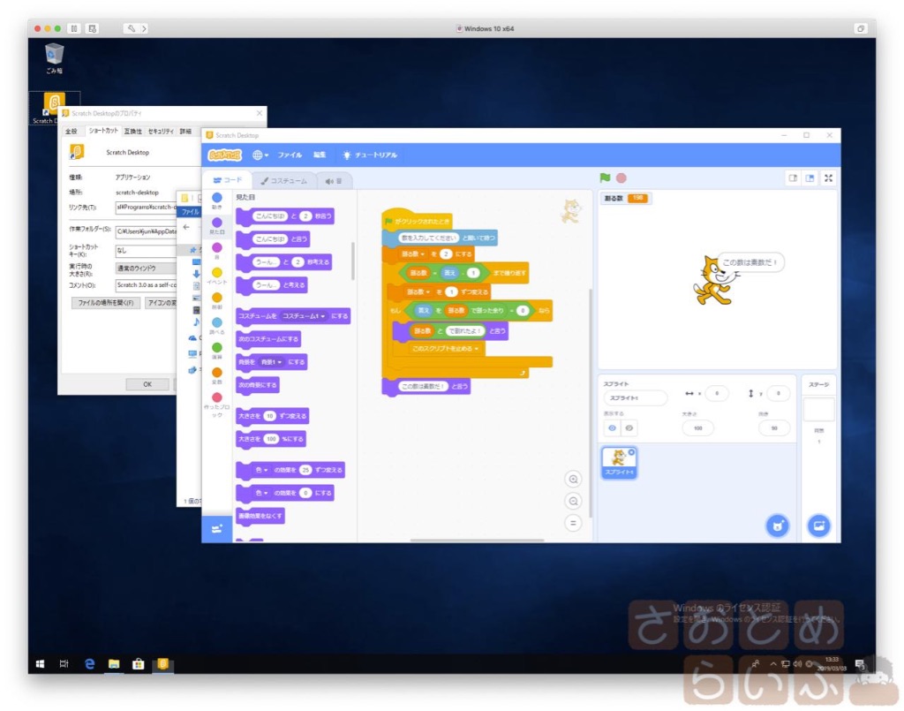The height and width of the screenshot is (711, 904).
Task: Open Microsoft Store from the taskbar
Action: (138, 664)
